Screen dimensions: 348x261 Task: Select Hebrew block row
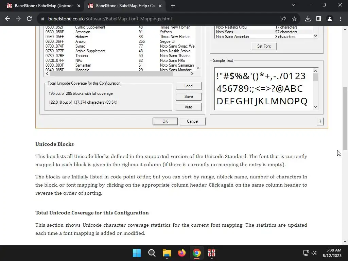[x=120, y=37]
